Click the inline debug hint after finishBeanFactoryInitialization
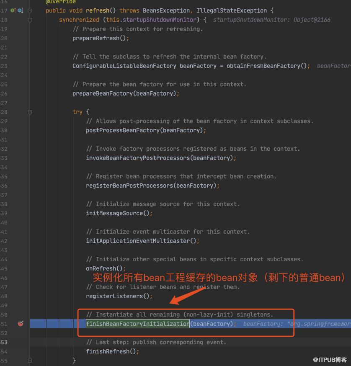351x366 pixels. click(x=297, y=324)
